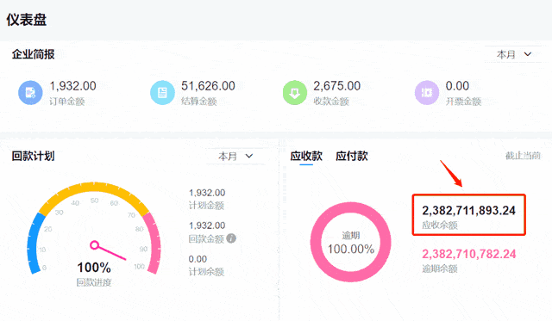
Task: Click the pink 逾期余额 amount 2,382,710,782.24
Action: coord(469,254)
